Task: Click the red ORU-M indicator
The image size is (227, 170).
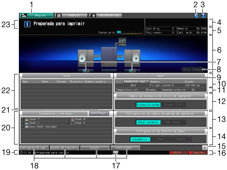Action: 179,152
